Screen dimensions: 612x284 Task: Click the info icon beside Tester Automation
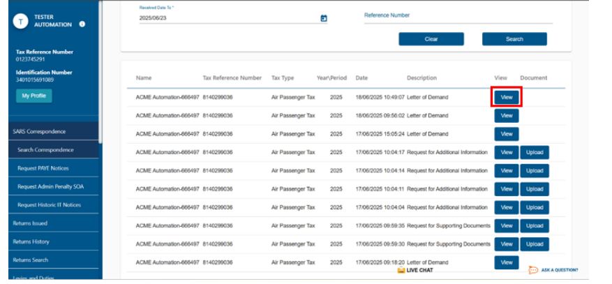pyautogui.click(x=82, y=24)
